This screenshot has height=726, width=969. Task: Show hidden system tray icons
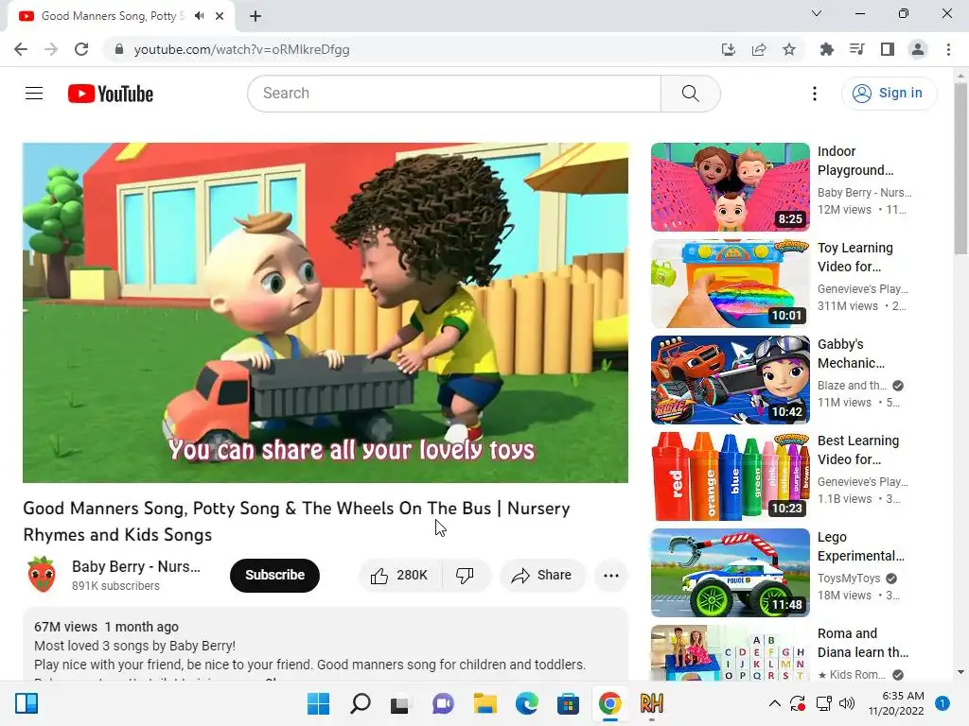click(x=774, y=703)
